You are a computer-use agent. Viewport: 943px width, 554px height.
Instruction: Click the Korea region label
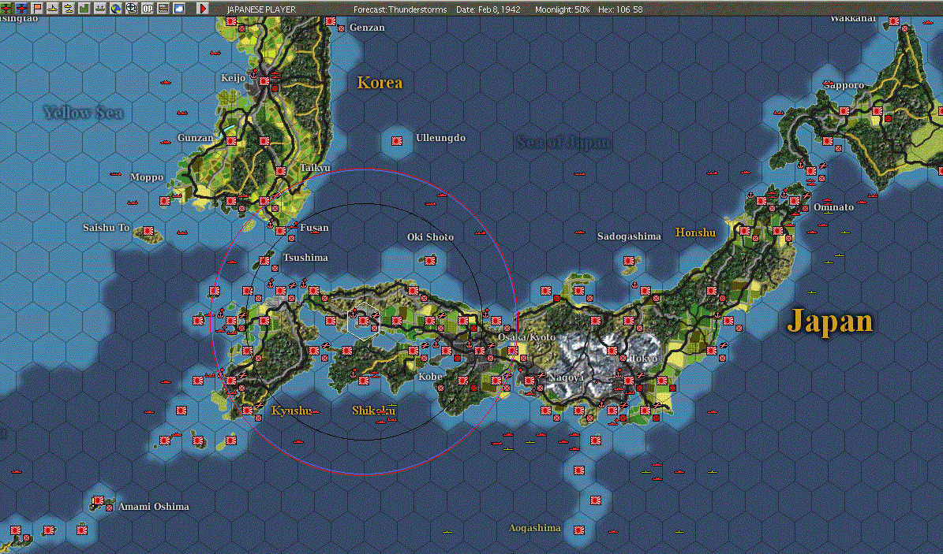coord(380,82)
